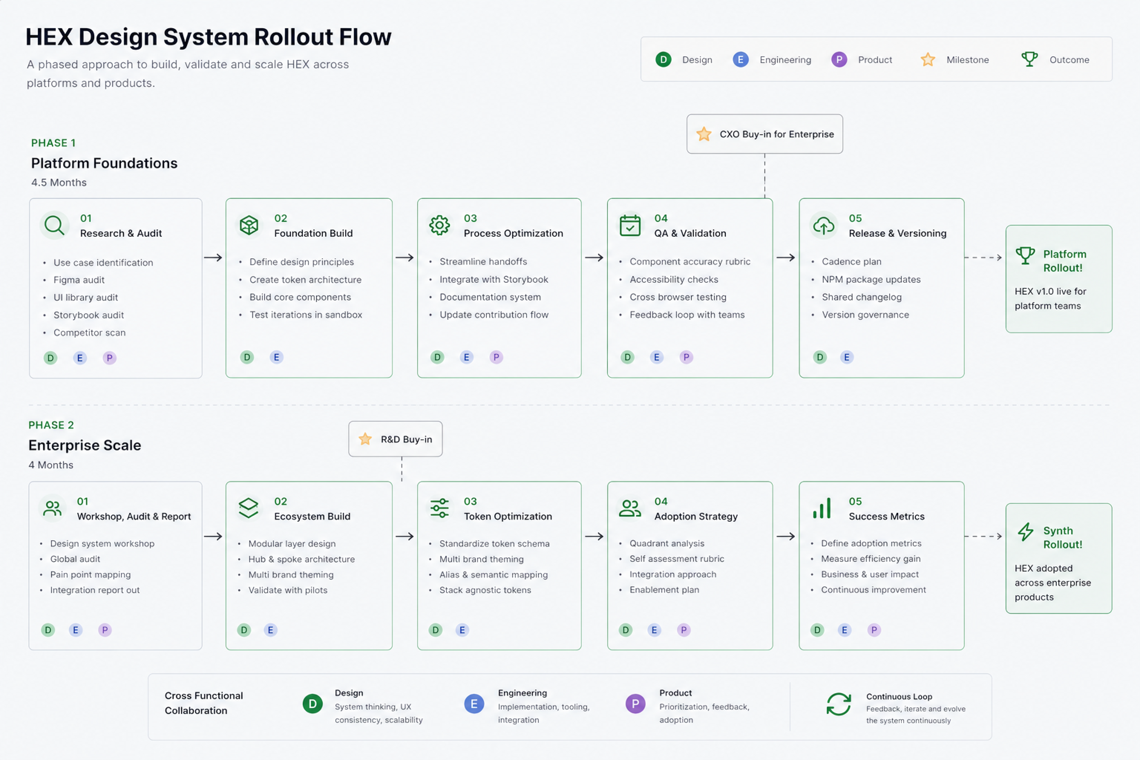Click the P badge in Success Metrics card
This screenshot has height=760, width=1140.
pos(874,630)
